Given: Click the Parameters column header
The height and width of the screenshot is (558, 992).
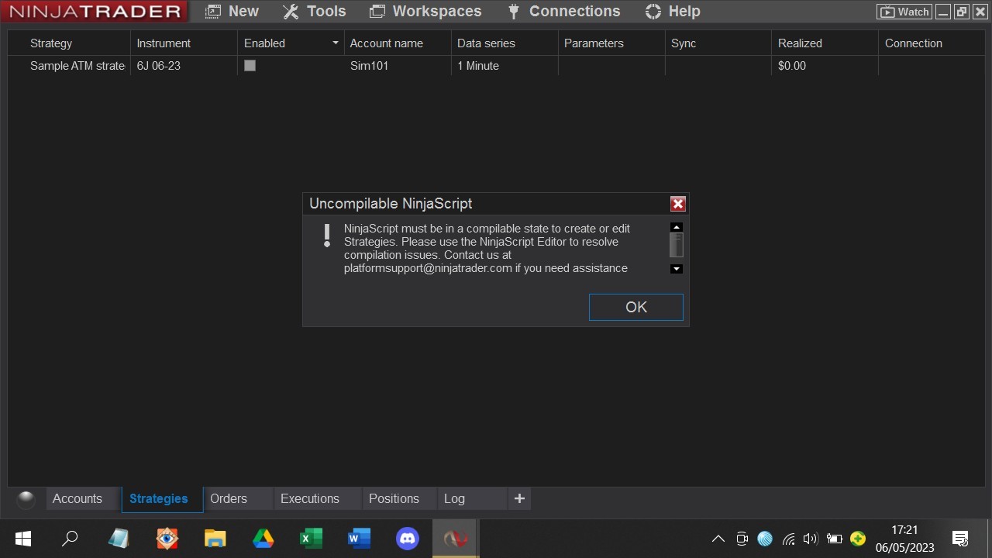Looking at the screenshot, I should (594, 43).
